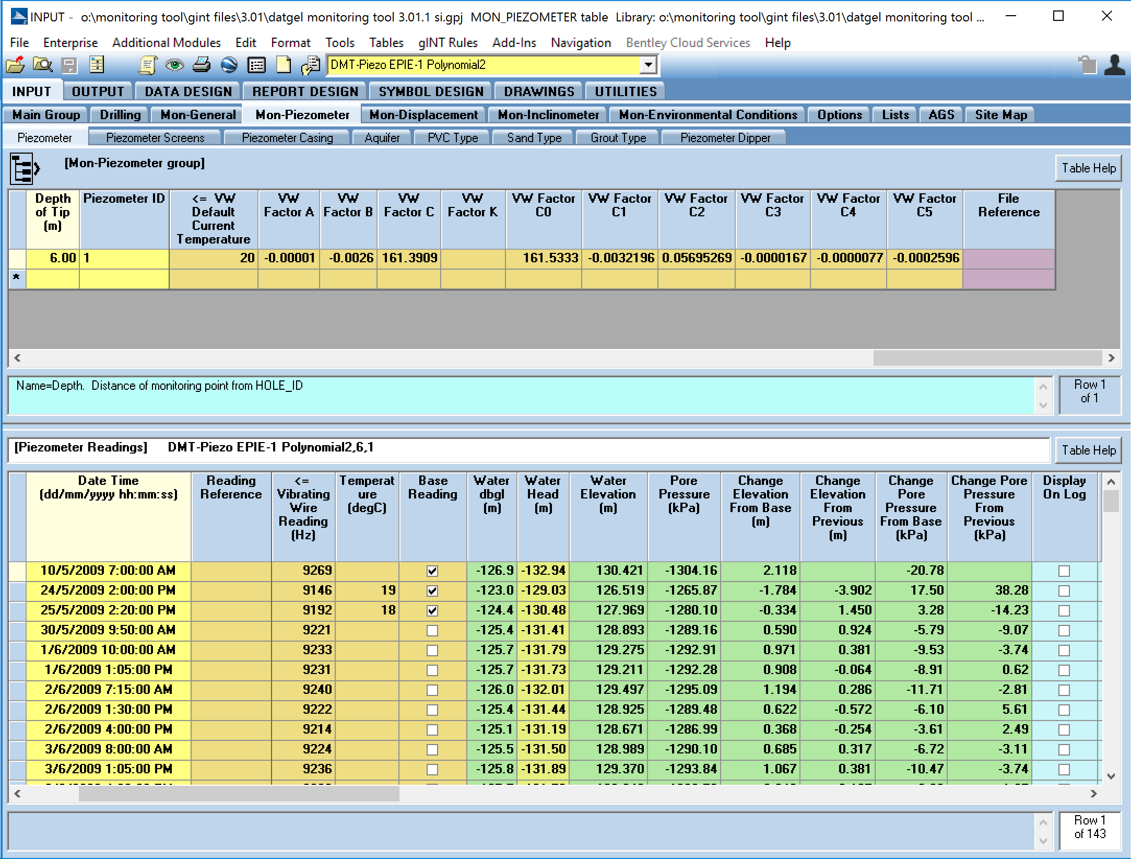The height and width of the screenshot is (859, 1131).
Task: Uncheck Base Reading for 24/5/2009 row
Action: (432, 591)
